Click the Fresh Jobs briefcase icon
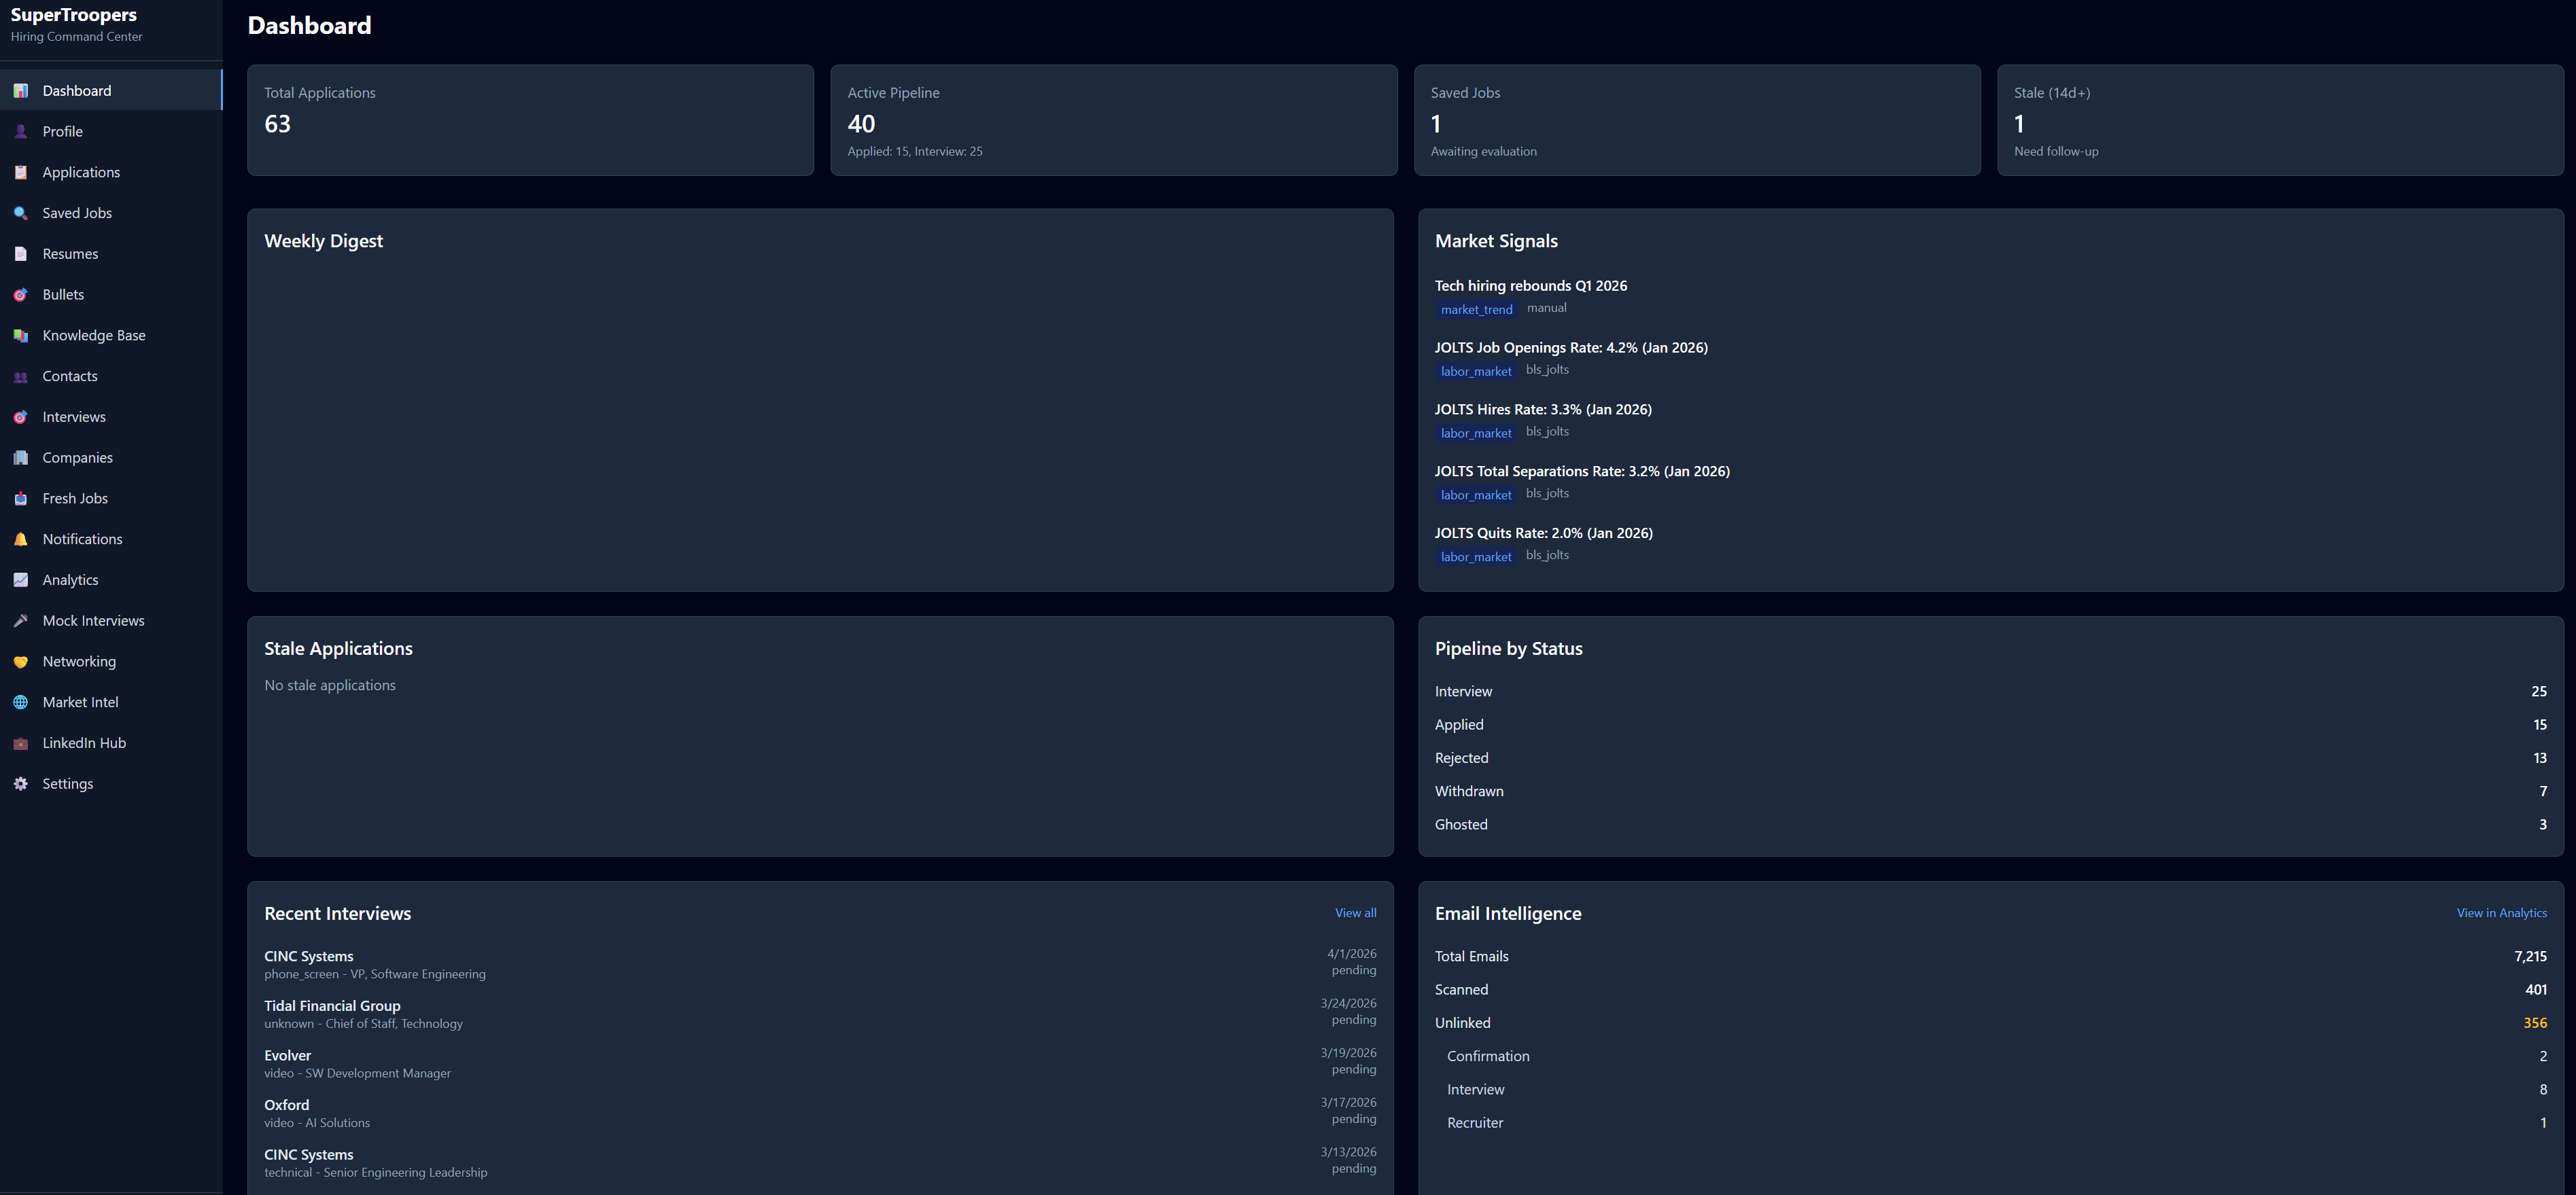The width and height of the screenshot is (2576, 1195). pos(20,497)
